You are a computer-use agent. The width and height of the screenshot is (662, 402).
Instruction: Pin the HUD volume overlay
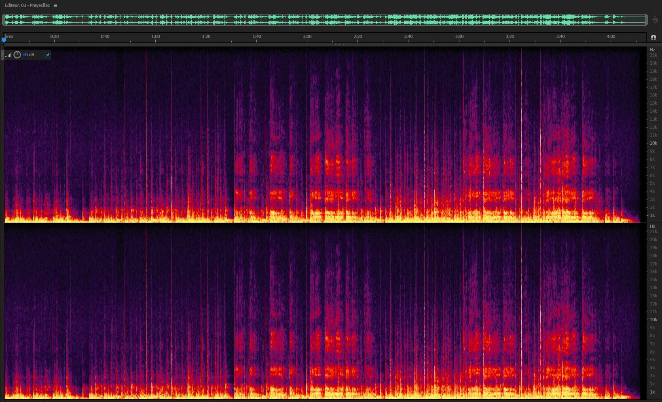coord(47,55)
